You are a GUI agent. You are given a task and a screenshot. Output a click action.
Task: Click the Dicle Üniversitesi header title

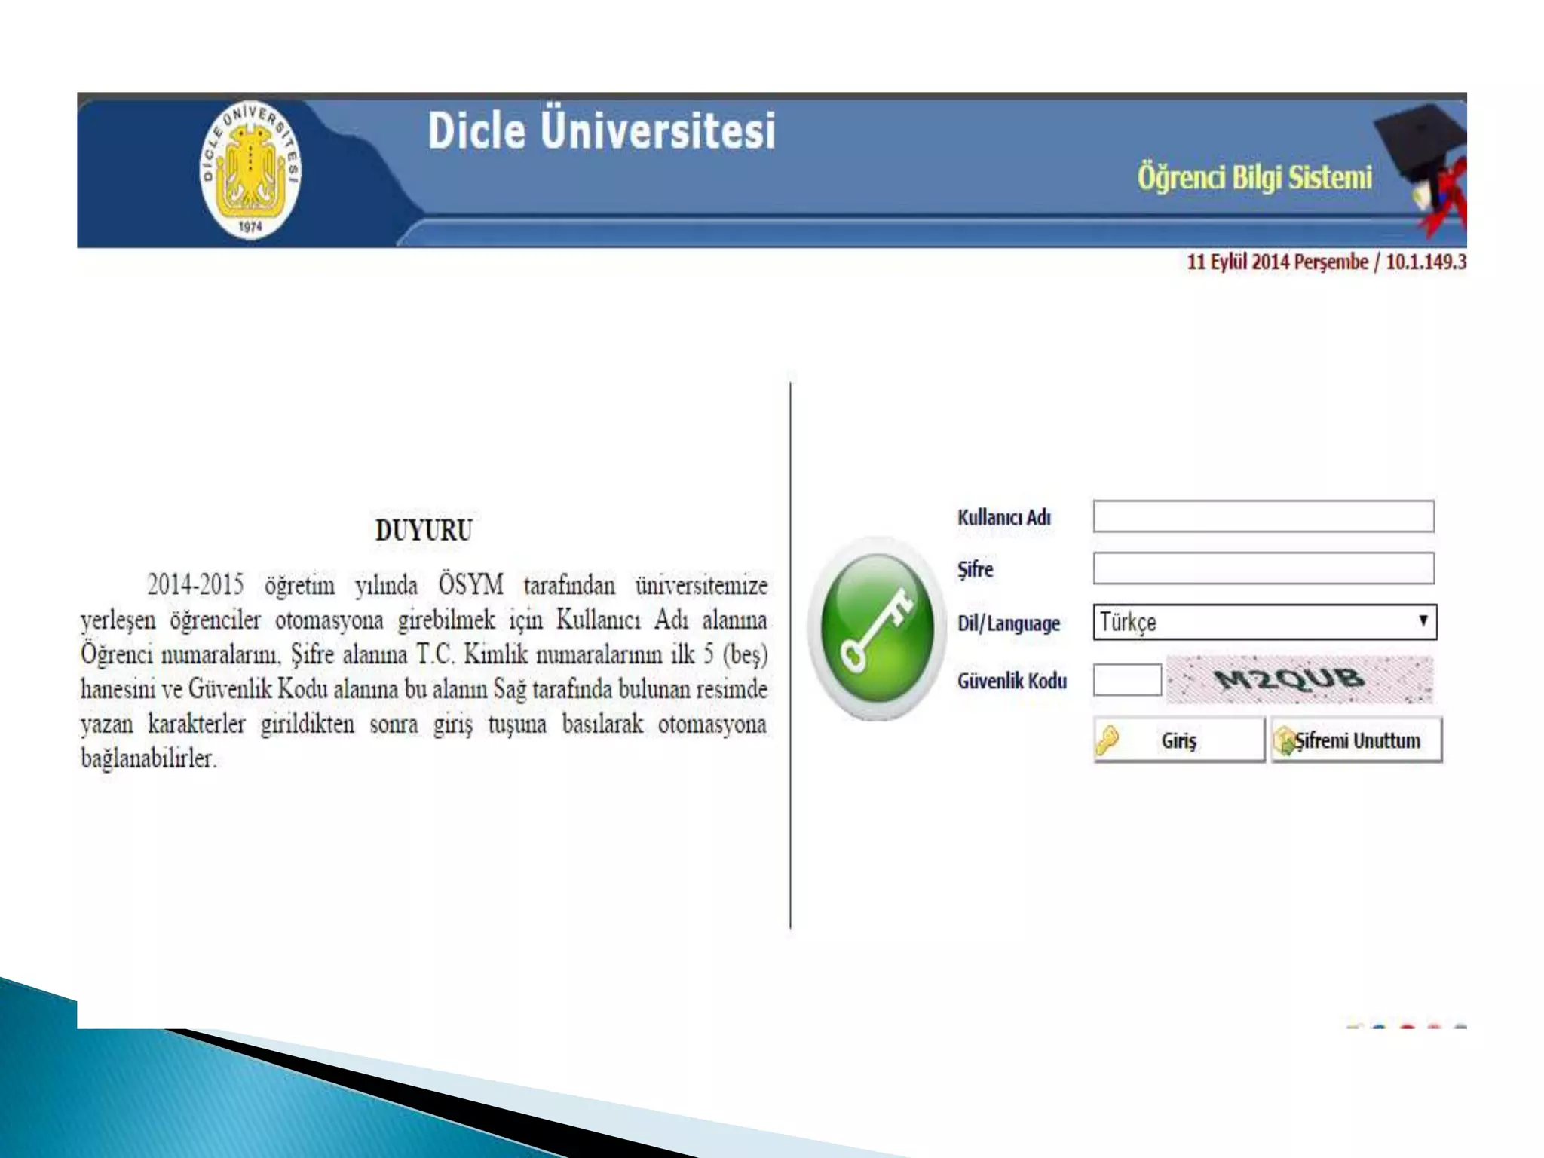pyautogui.click(x=601, y=130)
